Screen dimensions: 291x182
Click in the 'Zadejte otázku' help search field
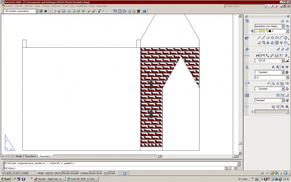[x=244, y=6]
